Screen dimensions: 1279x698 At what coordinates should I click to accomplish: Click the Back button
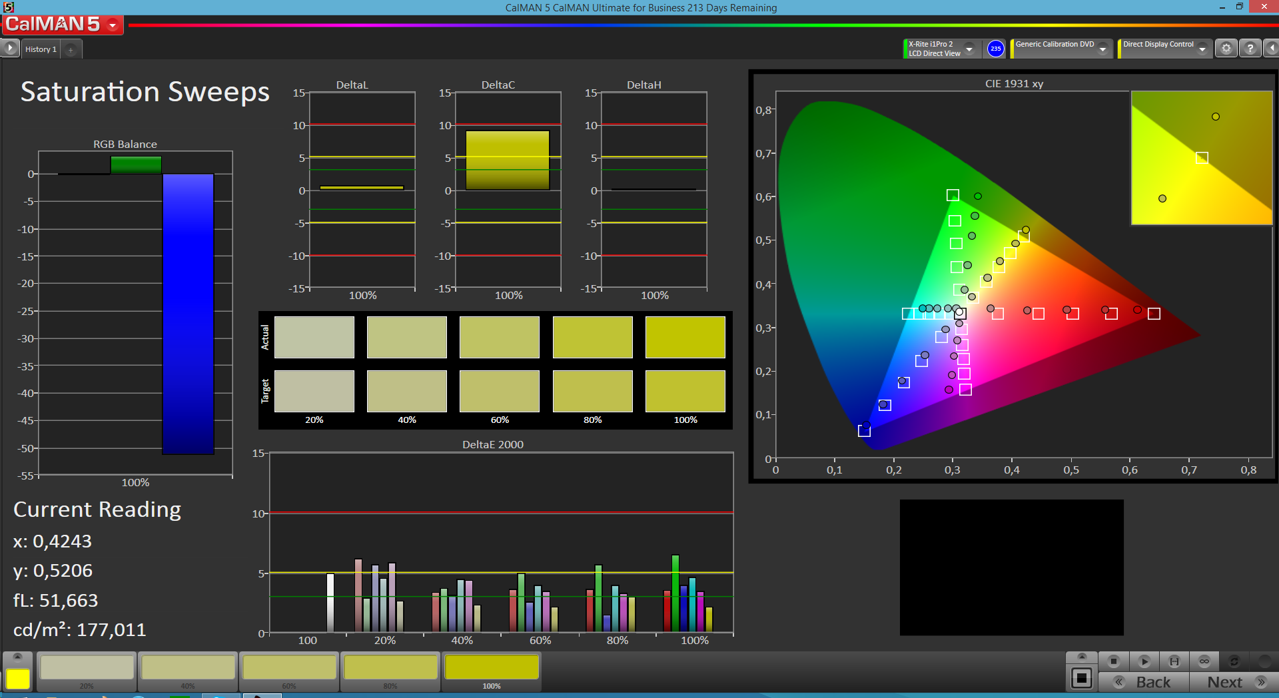(1143, 682)
